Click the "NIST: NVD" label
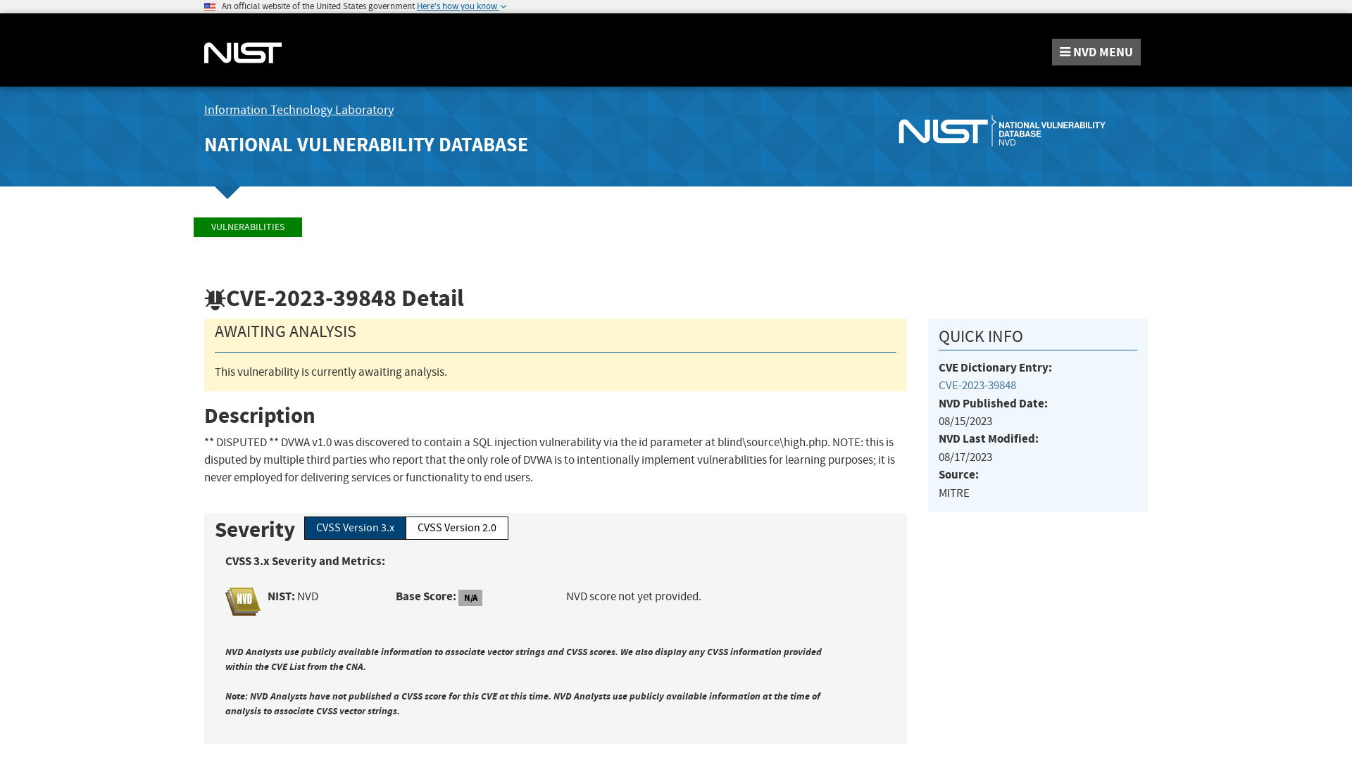The height and width of the screenshot is (760, 1352). click(x=293, y=597)
